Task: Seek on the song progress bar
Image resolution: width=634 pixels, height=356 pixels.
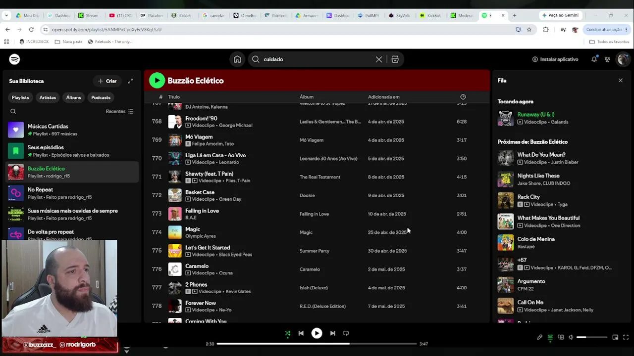Action: [x=317, y=344]
